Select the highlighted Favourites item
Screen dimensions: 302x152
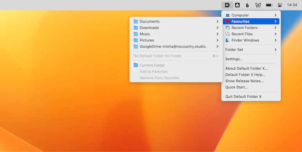point(251,21)
